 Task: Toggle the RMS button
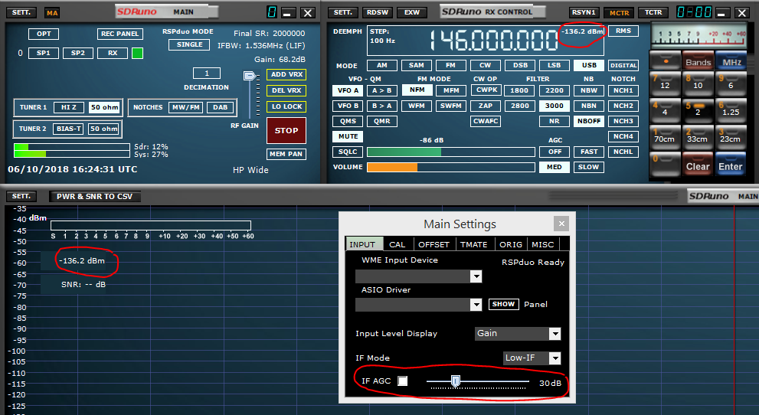coord(623,31)
